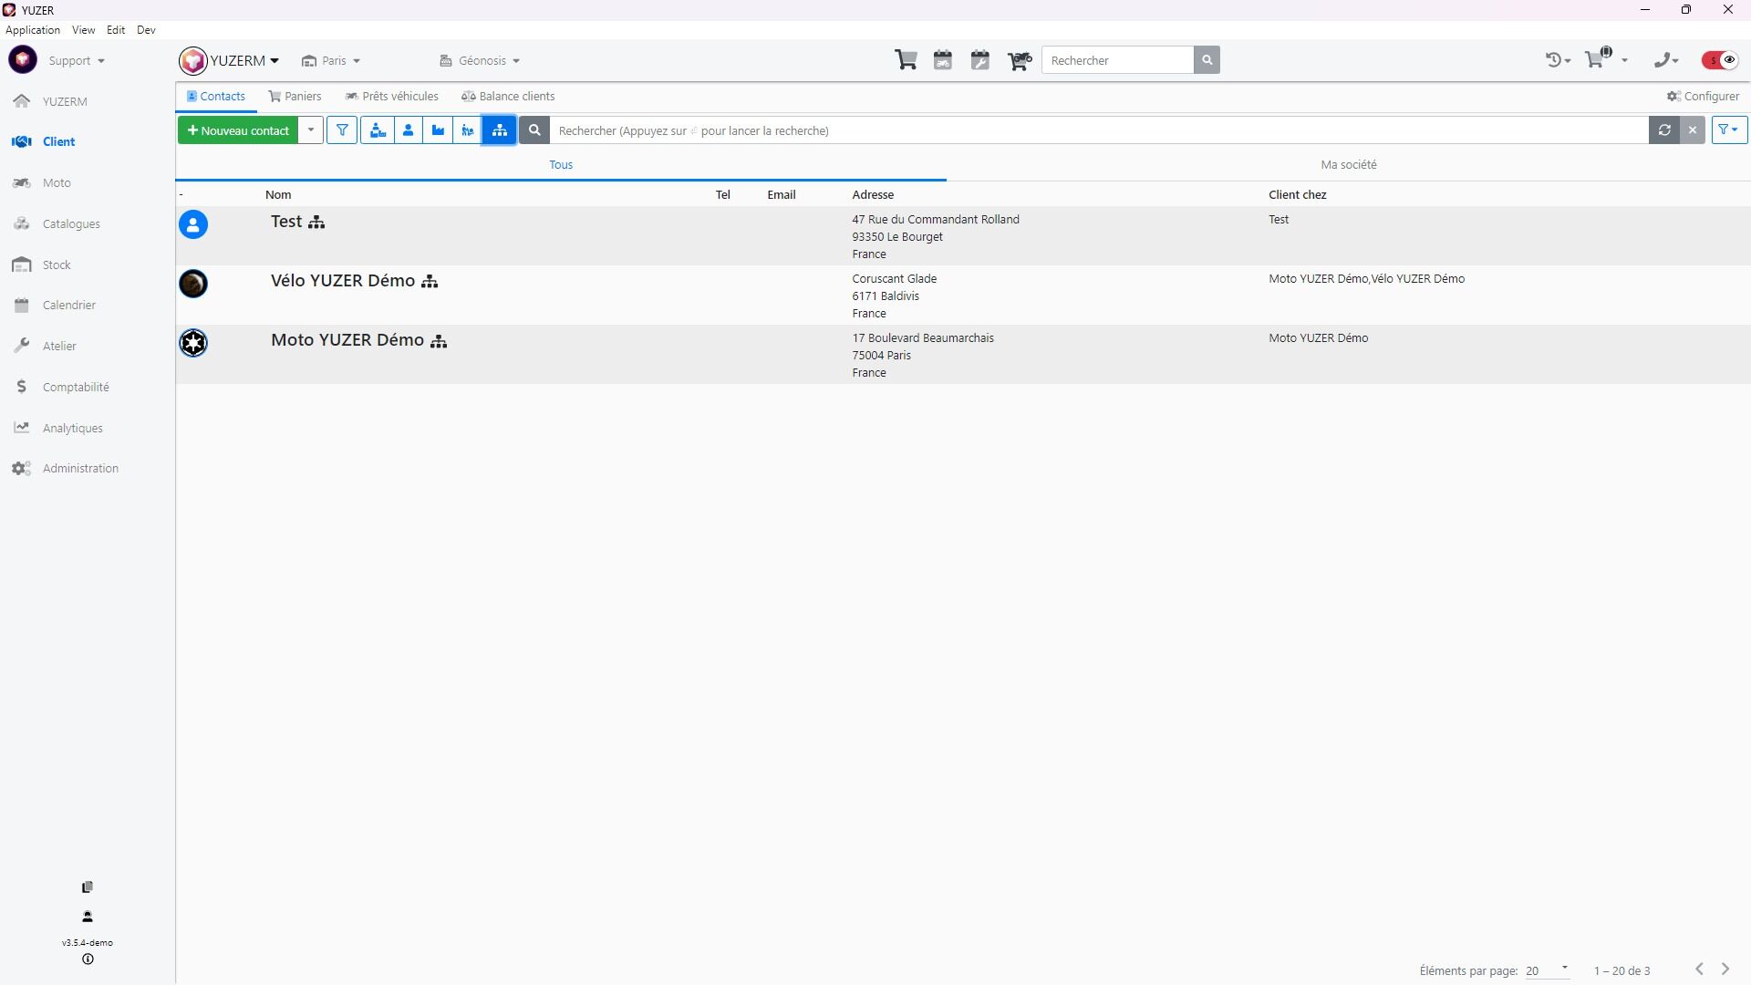Open the Paris location dropdown
This screenshot has height=985, width=1751.
(x=332, y=61)
